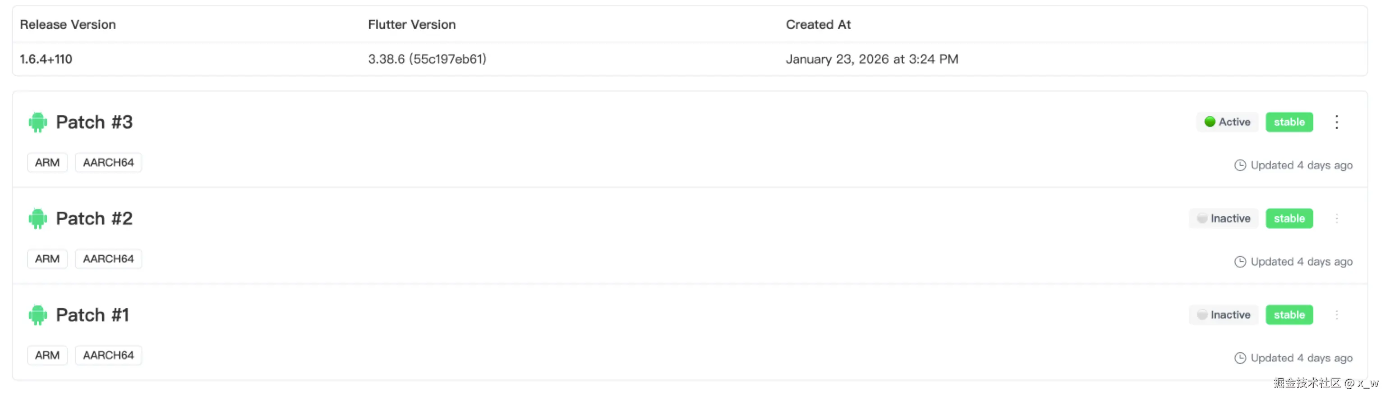This screenshot has width=1390, height=400.
Task: Click the green Active status dot
Action: (1210, 123)
